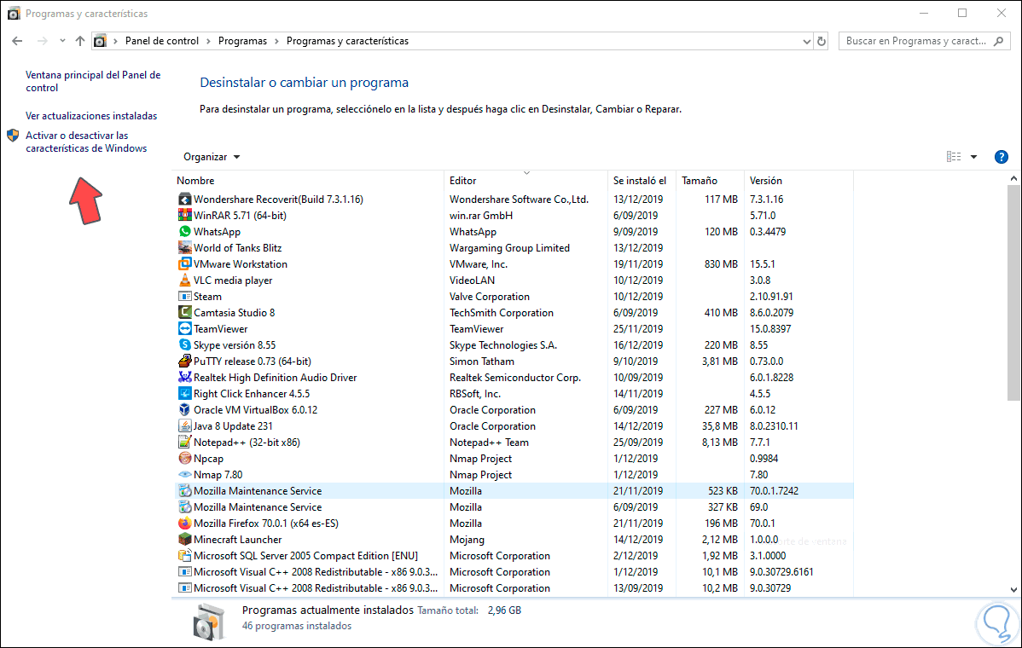Open Panel de control breadcrumb

coord(161,41)
